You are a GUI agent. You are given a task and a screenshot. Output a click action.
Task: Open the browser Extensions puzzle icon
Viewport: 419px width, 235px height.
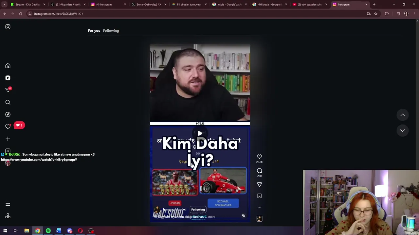(x=387, y=14)
